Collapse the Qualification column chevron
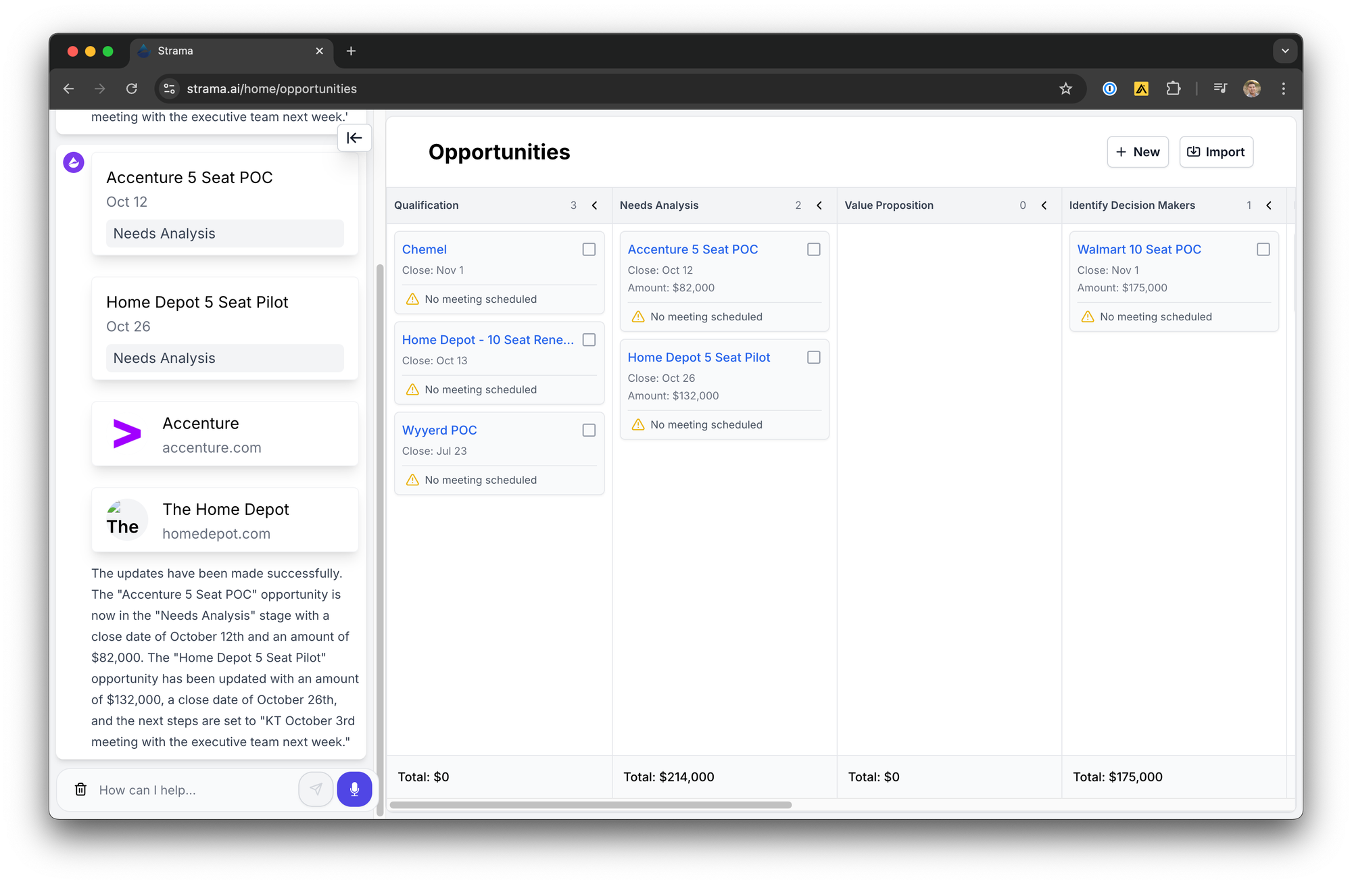This screenshot has height=884, width=1352. (594, 205)
